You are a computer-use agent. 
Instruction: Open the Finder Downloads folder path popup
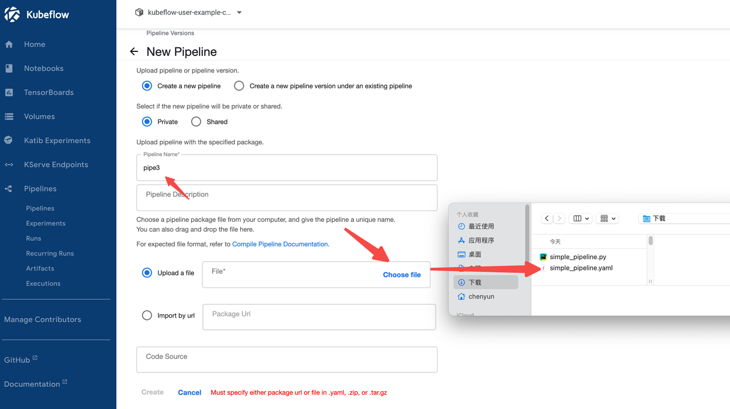[684, 218]
